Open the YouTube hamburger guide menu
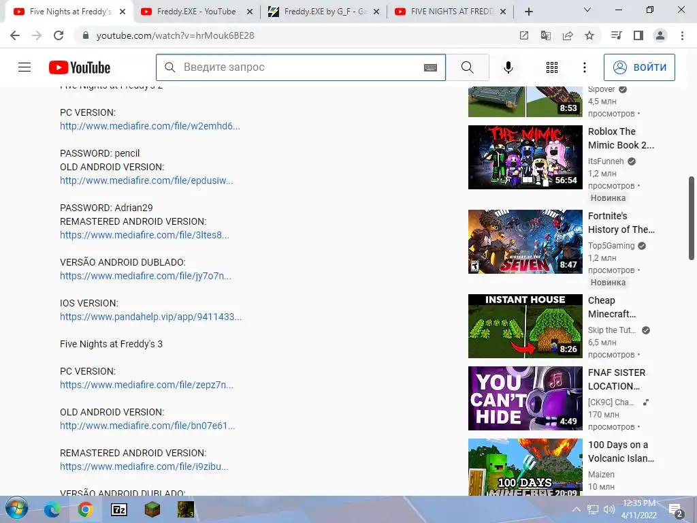697x523 pixels. [x=25, y=67]
